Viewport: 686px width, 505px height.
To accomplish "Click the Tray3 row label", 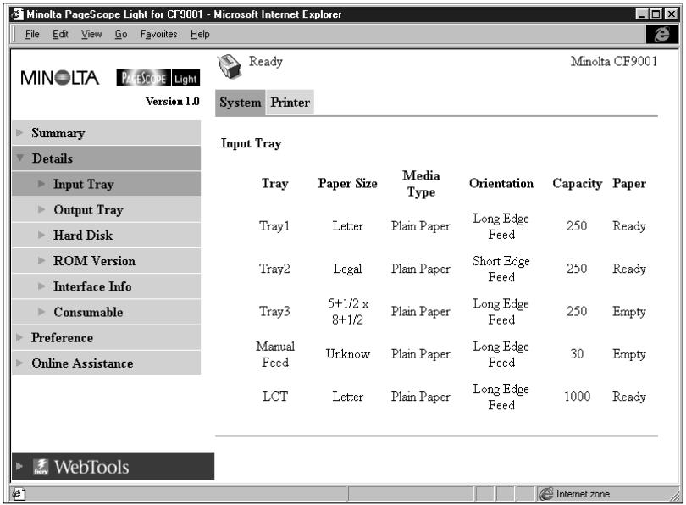I will point(274,311).
